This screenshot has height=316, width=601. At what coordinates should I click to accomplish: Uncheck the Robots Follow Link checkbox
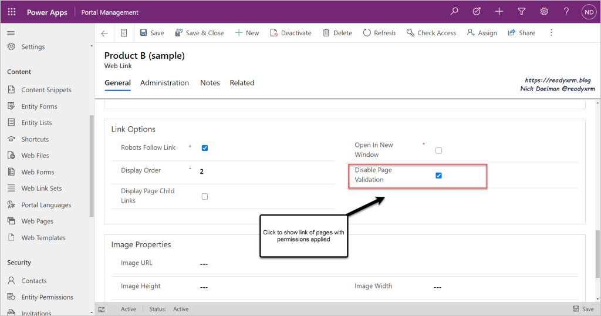pos(205,148)
